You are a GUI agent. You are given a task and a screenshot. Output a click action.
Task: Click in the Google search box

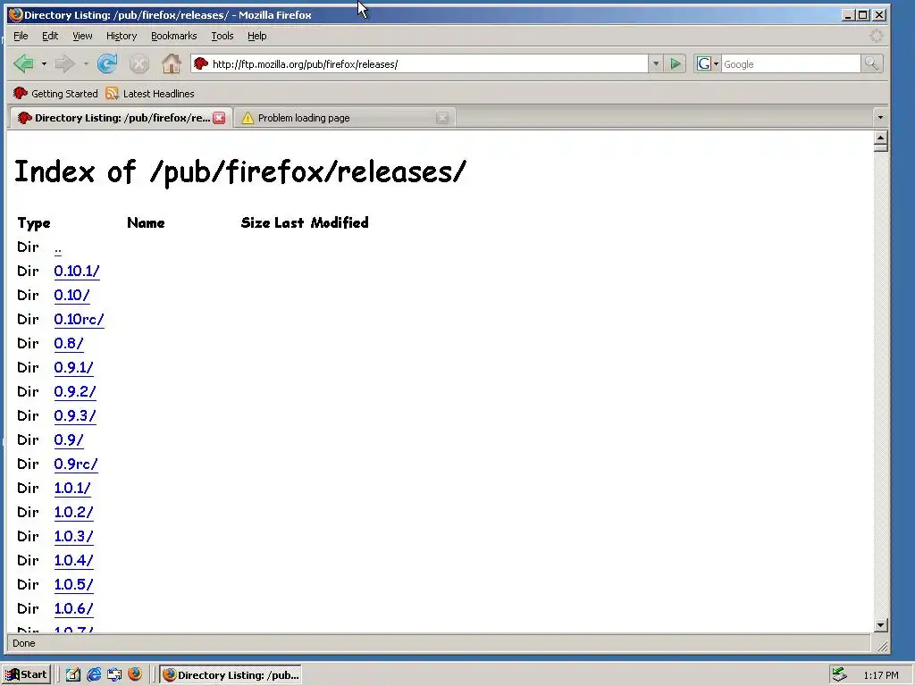[x=791, y=63]
